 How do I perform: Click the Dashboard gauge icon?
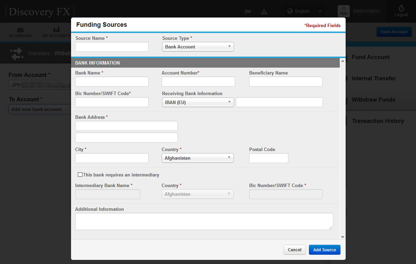pos(20,30)
